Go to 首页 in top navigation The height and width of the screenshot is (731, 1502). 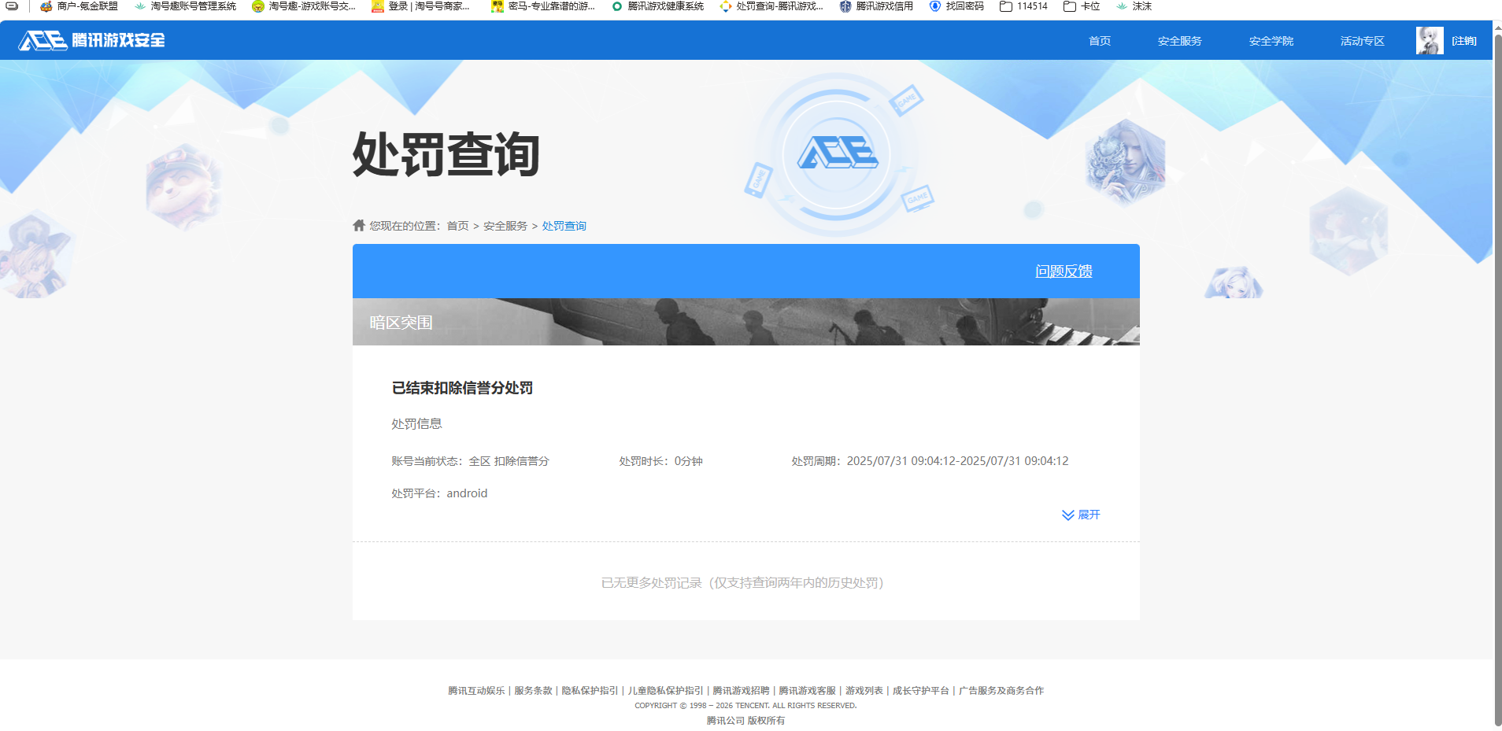pyautogui.click(x=1100, y=41)
